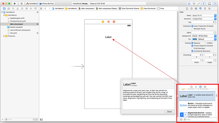219x123 pixels.
Task: Toggle Clears Graphics Context checkbox
Action: tap(192, 46)
